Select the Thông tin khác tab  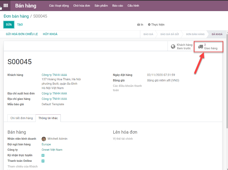coord(48,118)
